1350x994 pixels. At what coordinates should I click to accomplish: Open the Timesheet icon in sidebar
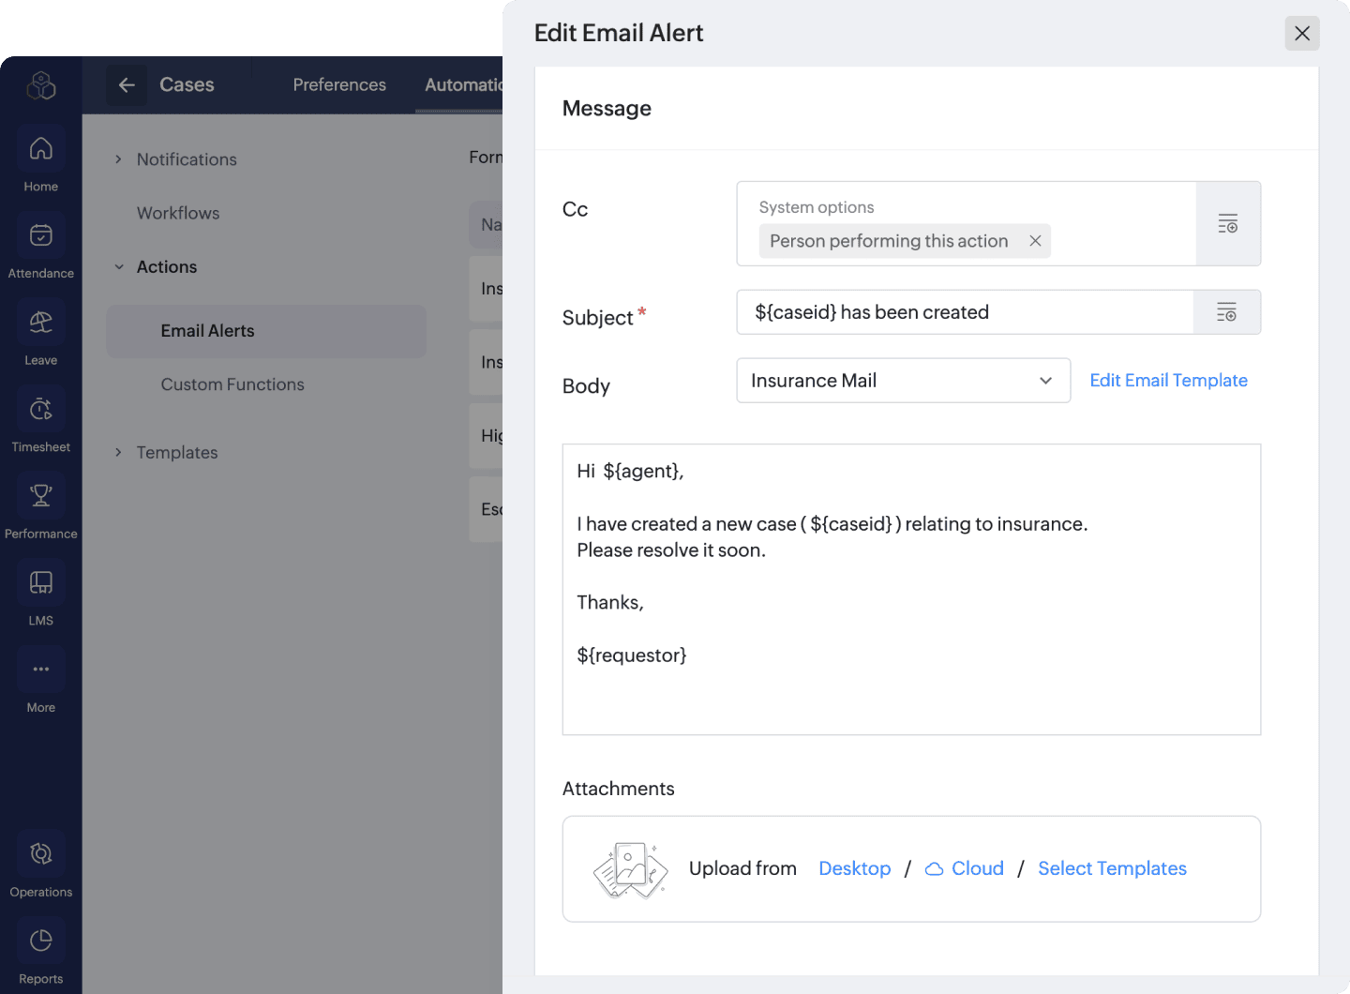tap(40, 409)
